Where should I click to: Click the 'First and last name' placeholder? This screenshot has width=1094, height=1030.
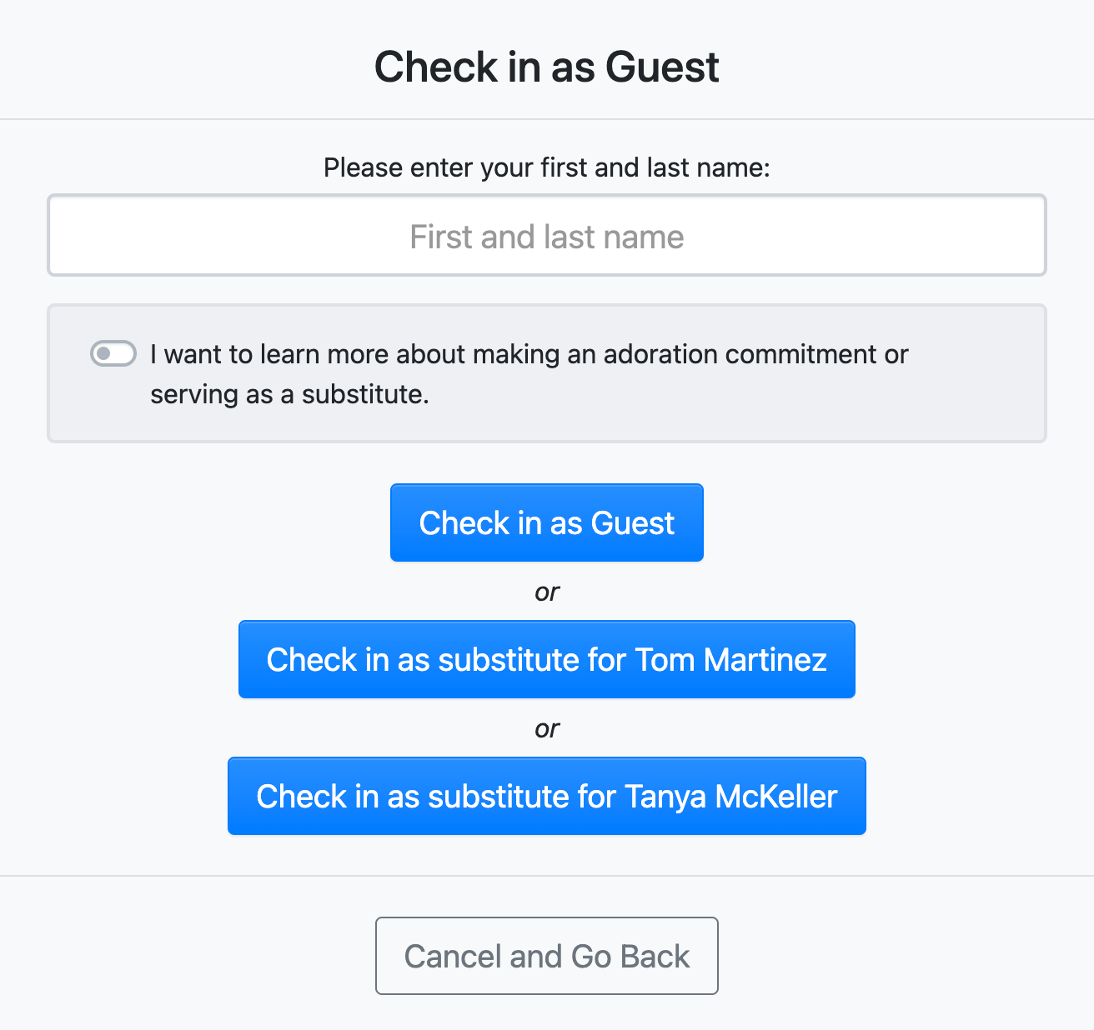[546, 237]
